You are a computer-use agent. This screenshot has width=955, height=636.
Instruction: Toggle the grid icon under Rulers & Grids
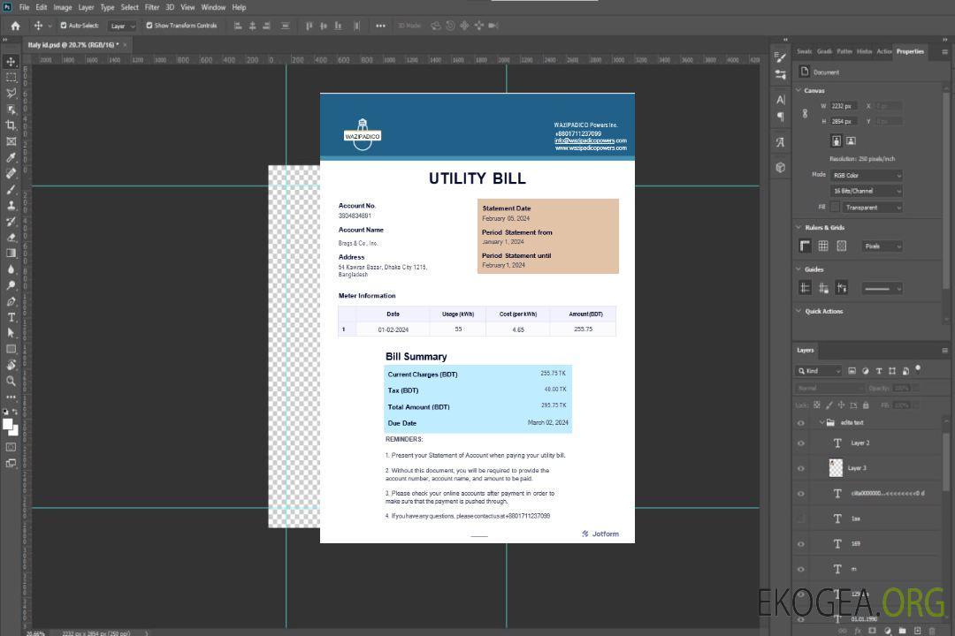tap(823, 246)
